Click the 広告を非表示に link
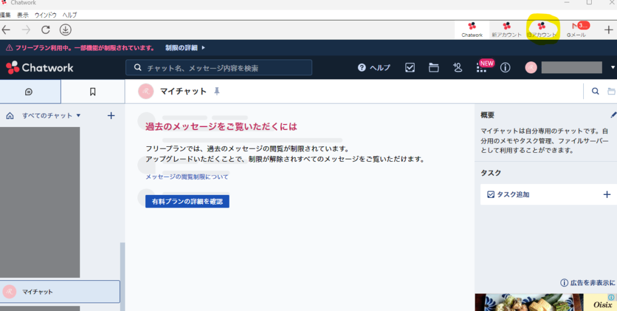Viewport: 617px width, 311px height. pyautogui.click(x=588, y=283)
